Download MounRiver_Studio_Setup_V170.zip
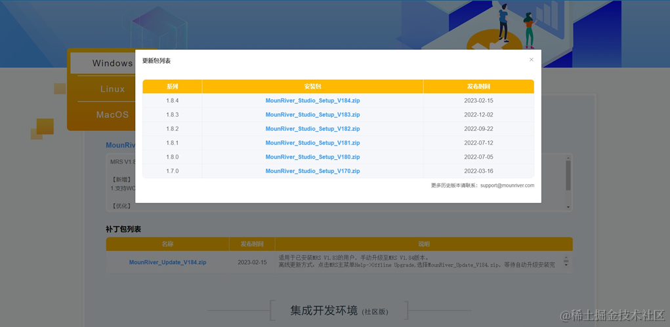 click(312, 171)
